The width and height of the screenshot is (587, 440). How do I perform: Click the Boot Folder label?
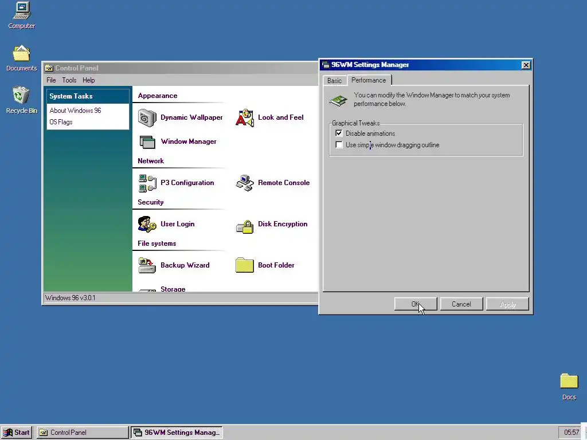point(276,265)
